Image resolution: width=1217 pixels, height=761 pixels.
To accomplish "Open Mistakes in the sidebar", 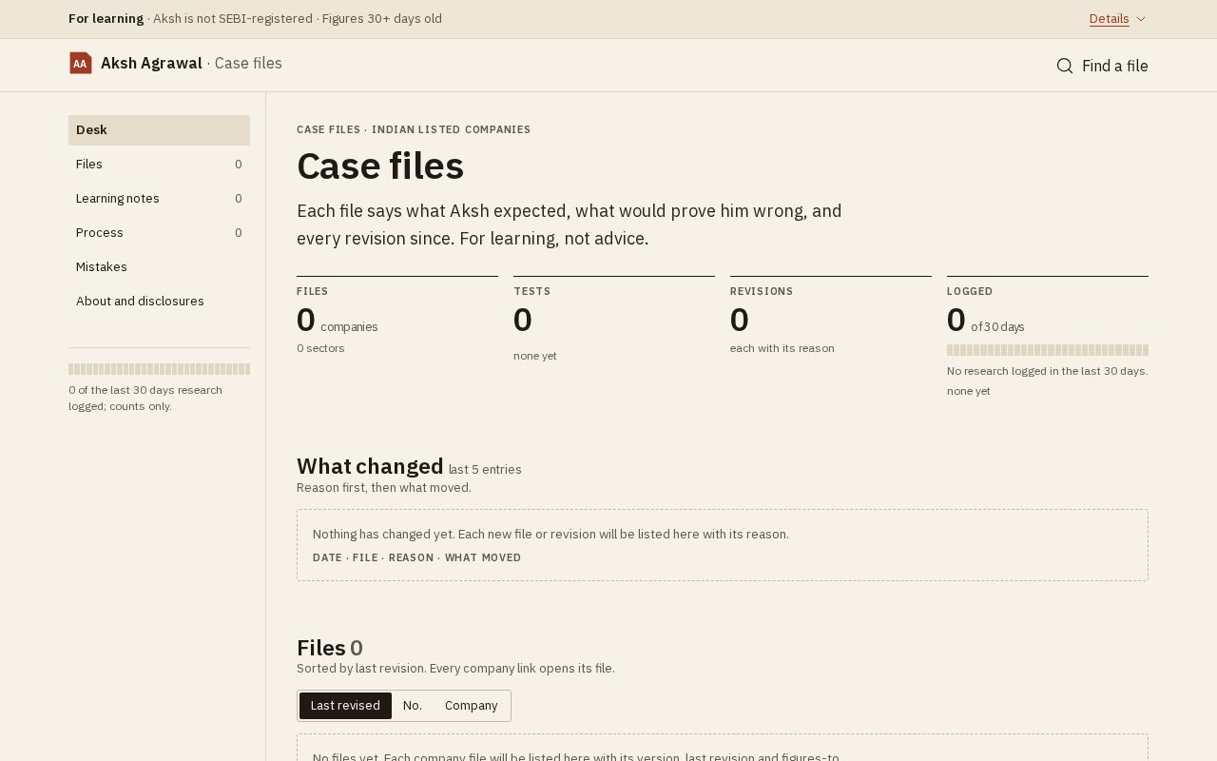I will pyautogui.click(x=159, y=267).
